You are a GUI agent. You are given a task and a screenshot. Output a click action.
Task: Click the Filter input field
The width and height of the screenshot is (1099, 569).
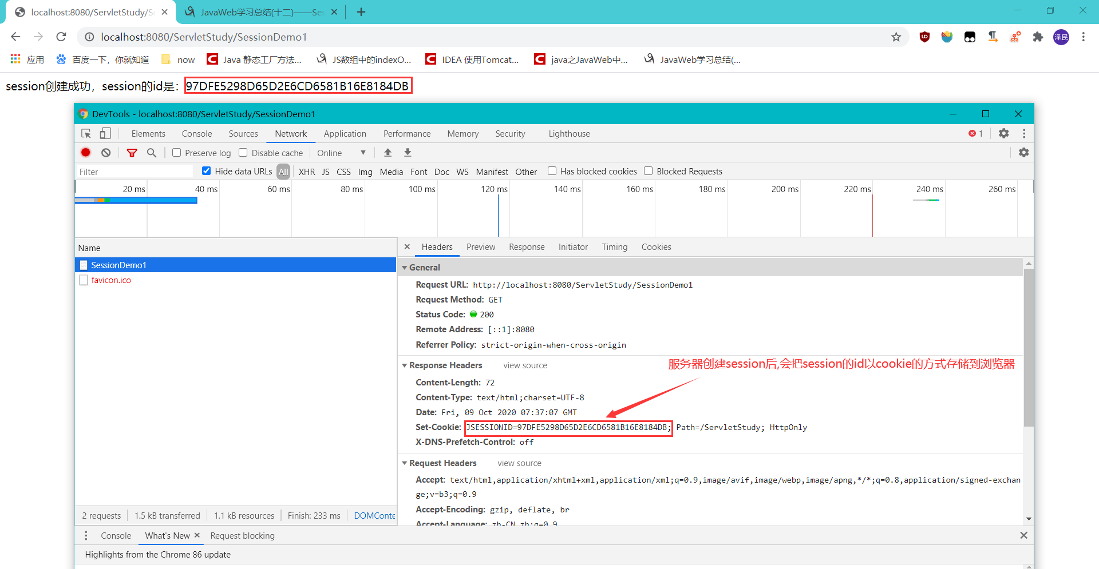(x=135, y=172)
